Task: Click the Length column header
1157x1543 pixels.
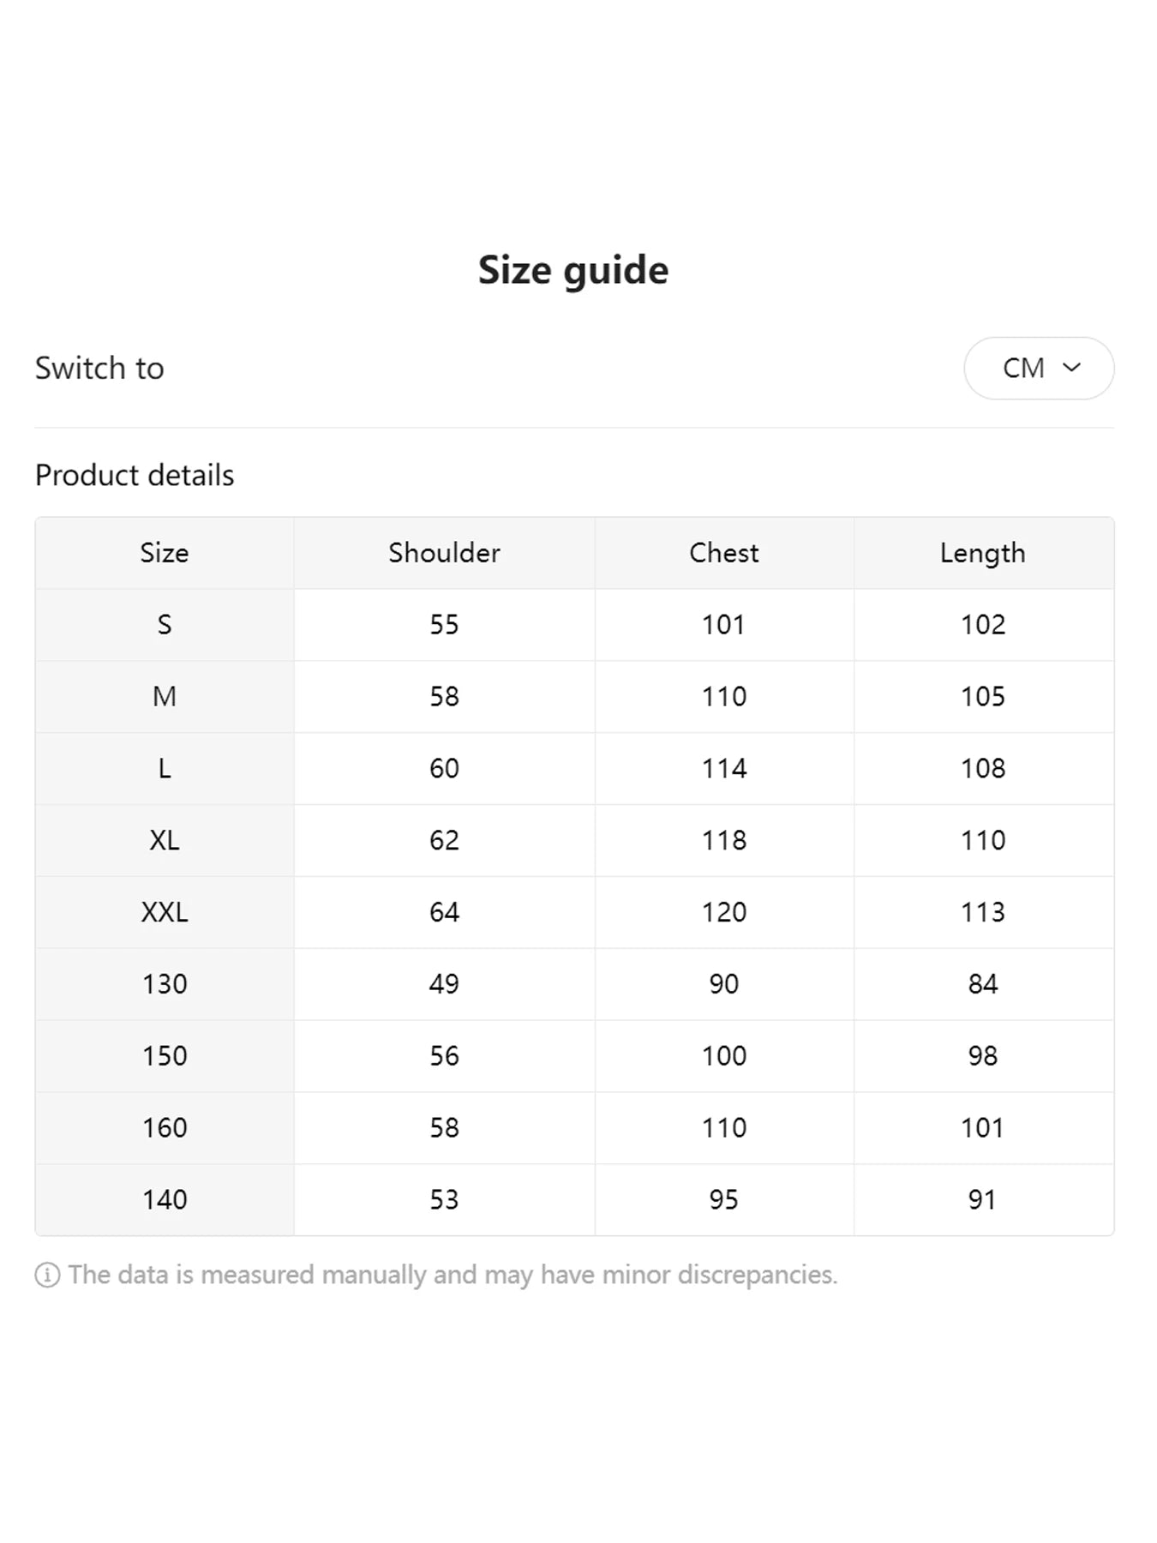Action: coord(982,553)
